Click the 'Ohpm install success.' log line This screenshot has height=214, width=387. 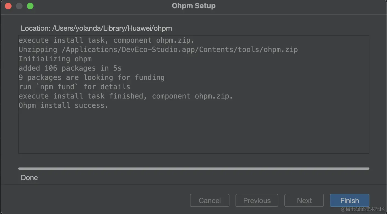pos(63,105)
